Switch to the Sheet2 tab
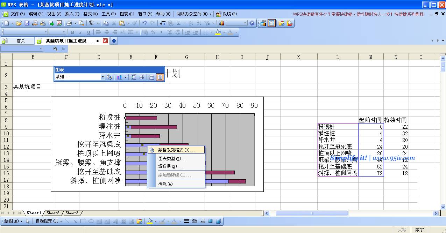 click(53, 213)
